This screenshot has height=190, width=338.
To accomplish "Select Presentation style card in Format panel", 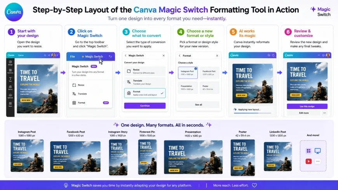I will click(188, 88).
